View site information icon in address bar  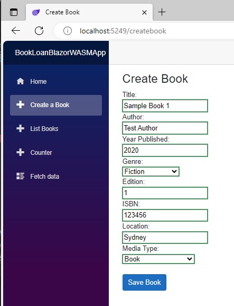point(68,31)
